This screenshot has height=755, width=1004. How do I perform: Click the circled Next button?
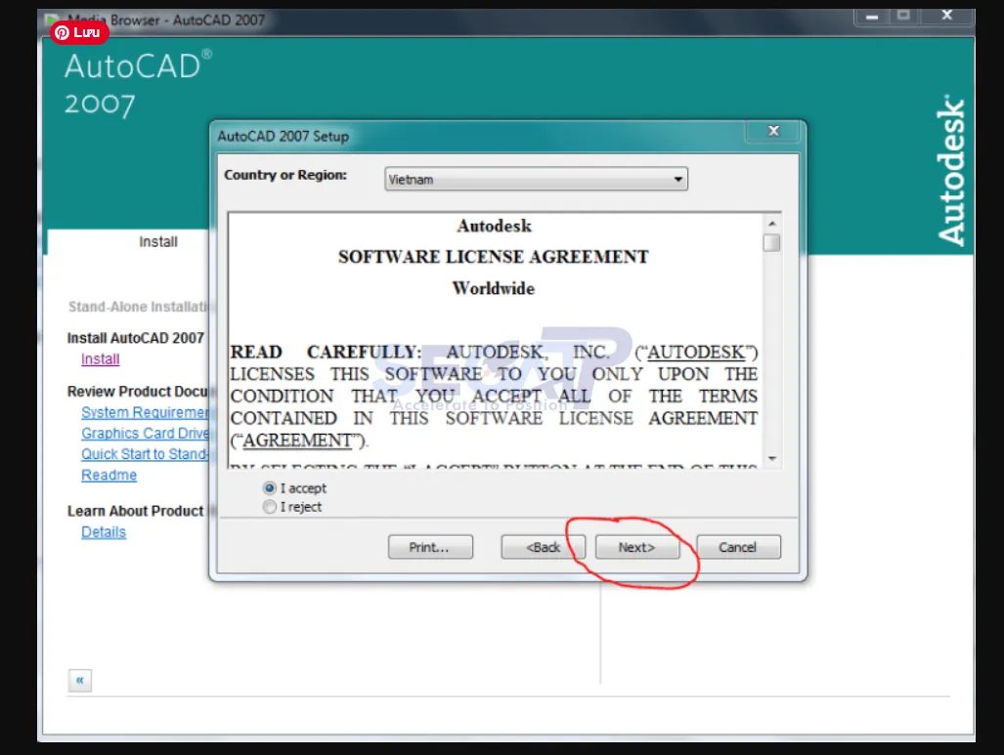click(x=636, y=547)
